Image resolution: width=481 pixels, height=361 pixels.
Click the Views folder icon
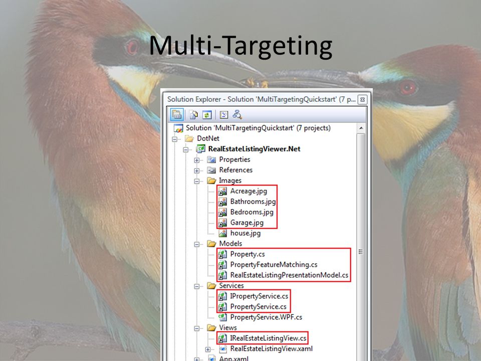pyautogui.click(x=211, y=328)
